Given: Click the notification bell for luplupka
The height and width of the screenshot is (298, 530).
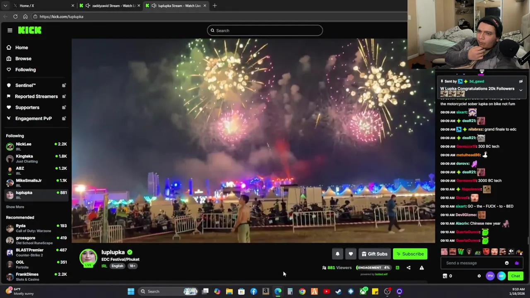Looking at the screenshot, I should click(337, 254).
